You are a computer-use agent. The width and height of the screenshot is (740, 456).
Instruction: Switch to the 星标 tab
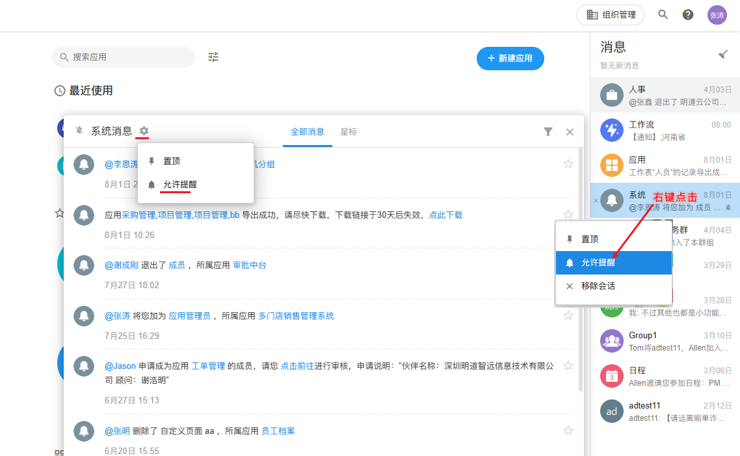(x=349, y=132)
